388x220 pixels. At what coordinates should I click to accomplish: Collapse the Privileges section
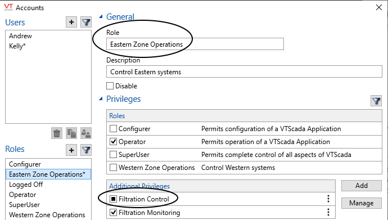[101, 98]
